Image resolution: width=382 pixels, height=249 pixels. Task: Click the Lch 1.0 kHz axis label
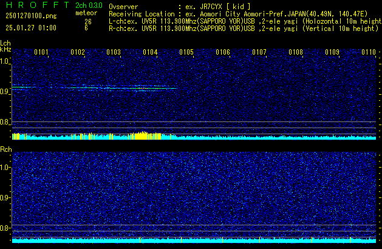pyautogui.click(x=5, y=61)
